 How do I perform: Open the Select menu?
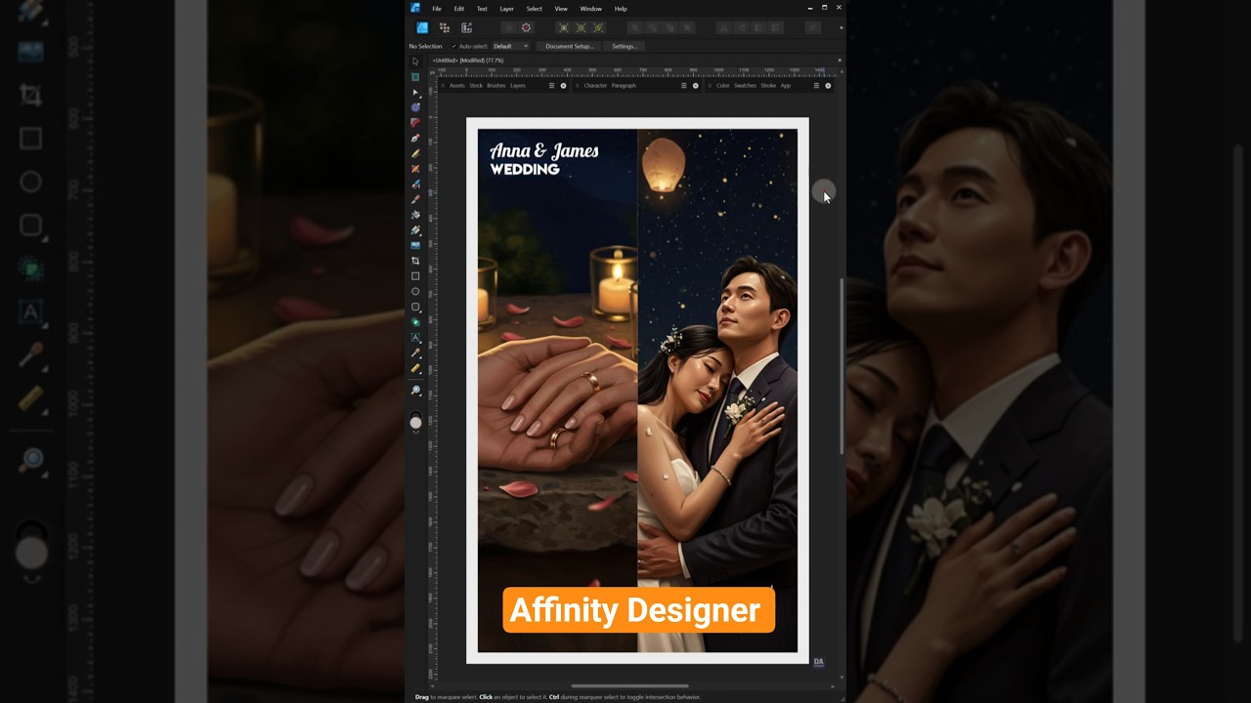click(x=535, y=9)
